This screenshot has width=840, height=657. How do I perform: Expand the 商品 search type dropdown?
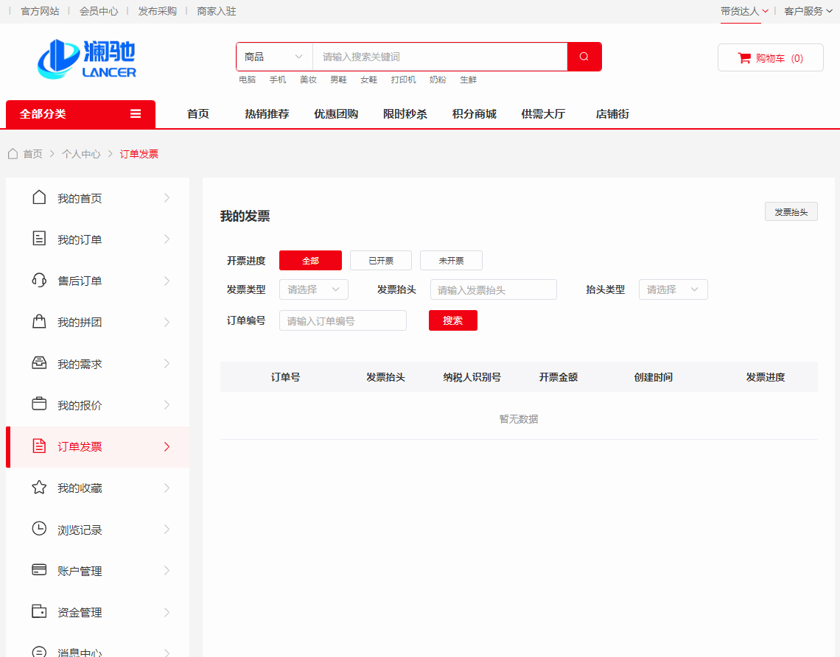point(274,57)
